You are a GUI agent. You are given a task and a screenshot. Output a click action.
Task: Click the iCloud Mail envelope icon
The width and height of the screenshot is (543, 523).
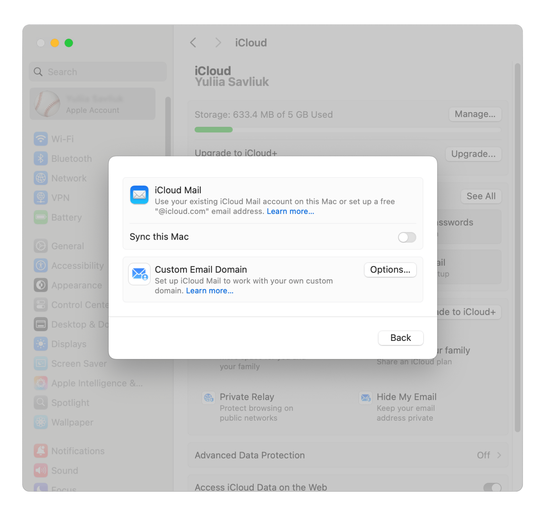click(x=139, y=195)
